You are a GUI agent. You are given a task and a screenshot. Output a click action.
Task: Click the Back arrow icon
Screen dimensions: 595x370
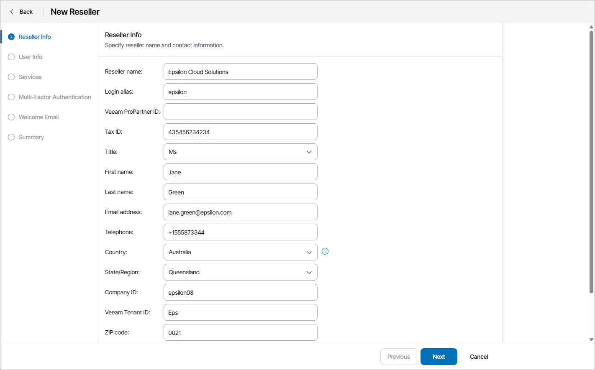pos(12,11)
